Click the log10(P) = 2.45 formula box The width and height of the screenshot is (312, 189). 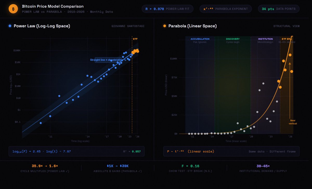click(x=76, y=151)
